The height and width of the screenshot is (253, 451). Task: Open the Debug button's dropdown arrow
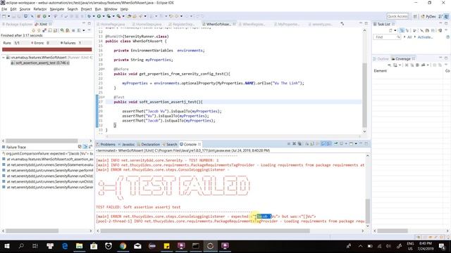click(94, 16)
